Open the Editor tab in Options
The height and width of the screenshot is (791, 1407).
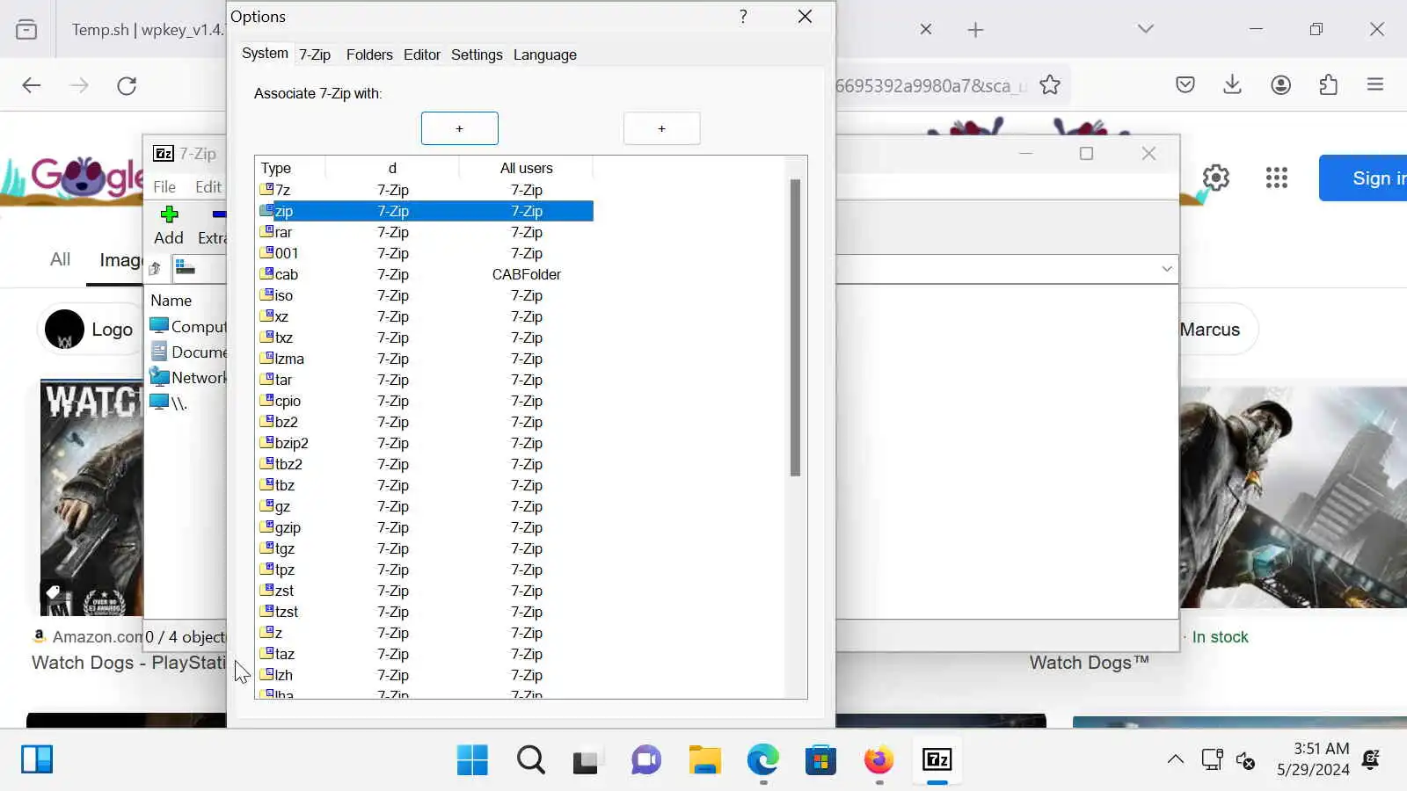[422, 54]
